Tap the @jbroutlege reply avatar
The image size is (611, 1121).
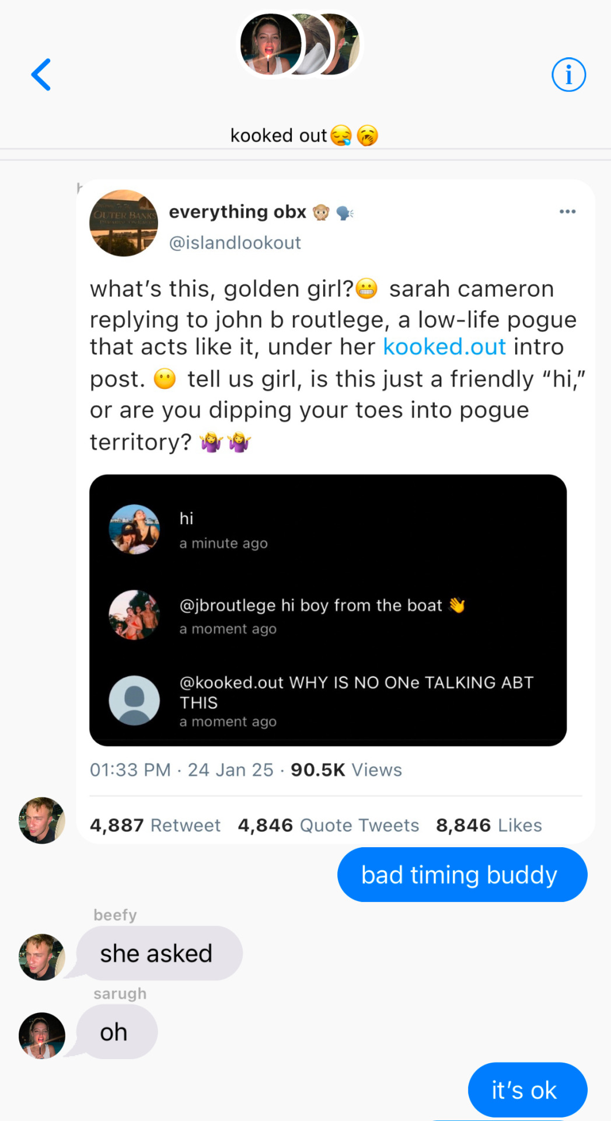(x=134, y=615)
